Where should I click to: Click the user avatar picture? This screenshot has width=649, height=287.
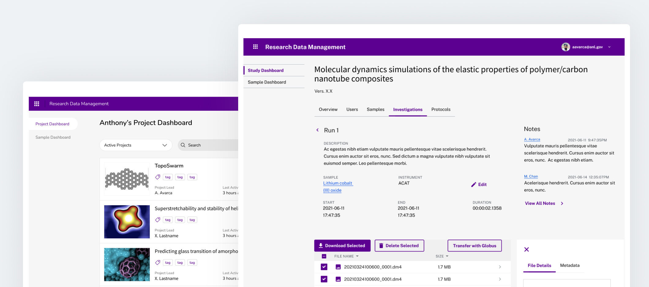coord(565,47)
